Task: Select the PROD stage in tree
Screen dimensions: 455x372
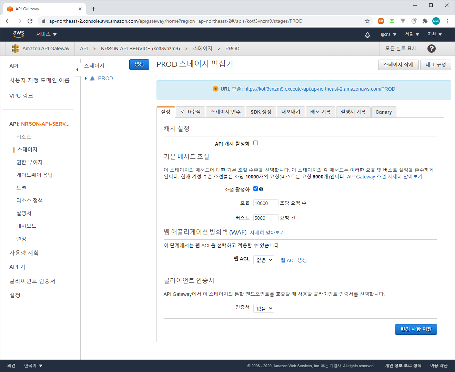Action: [105, 79]
